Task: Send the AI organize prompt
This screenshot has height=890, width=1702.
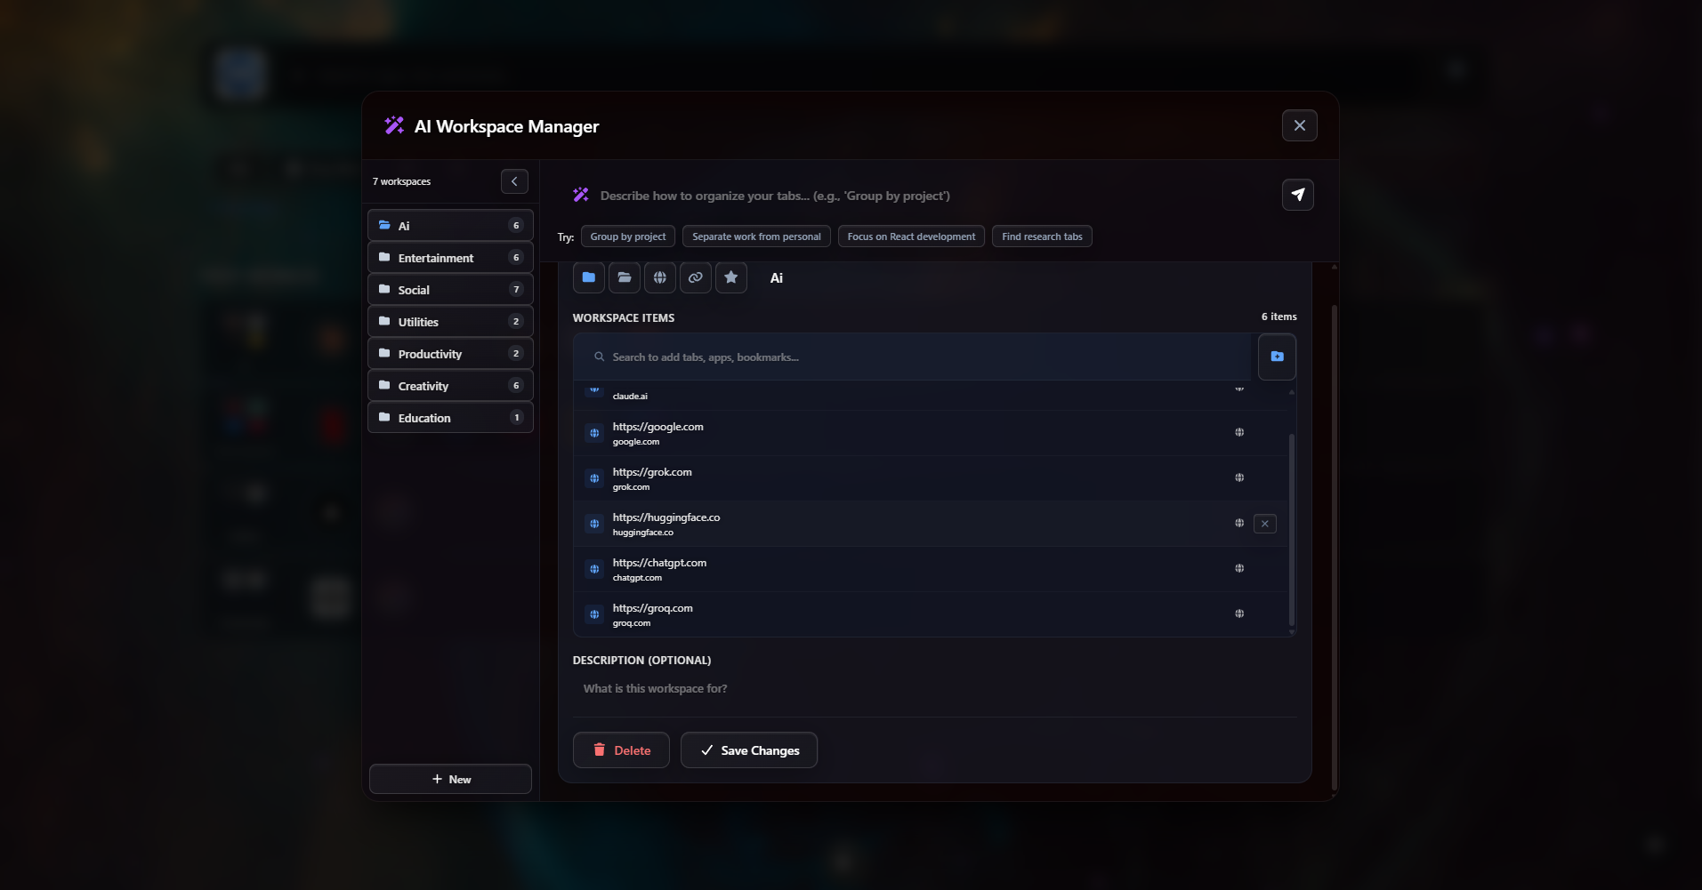Action: (1298, 195)
